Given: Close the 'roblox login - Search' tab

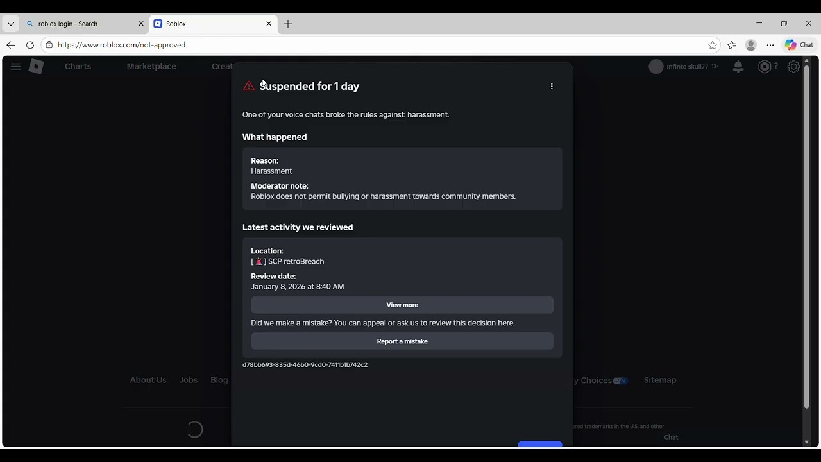Looking at the screenshot, I should pyautogui.click(x=141, y=24).
